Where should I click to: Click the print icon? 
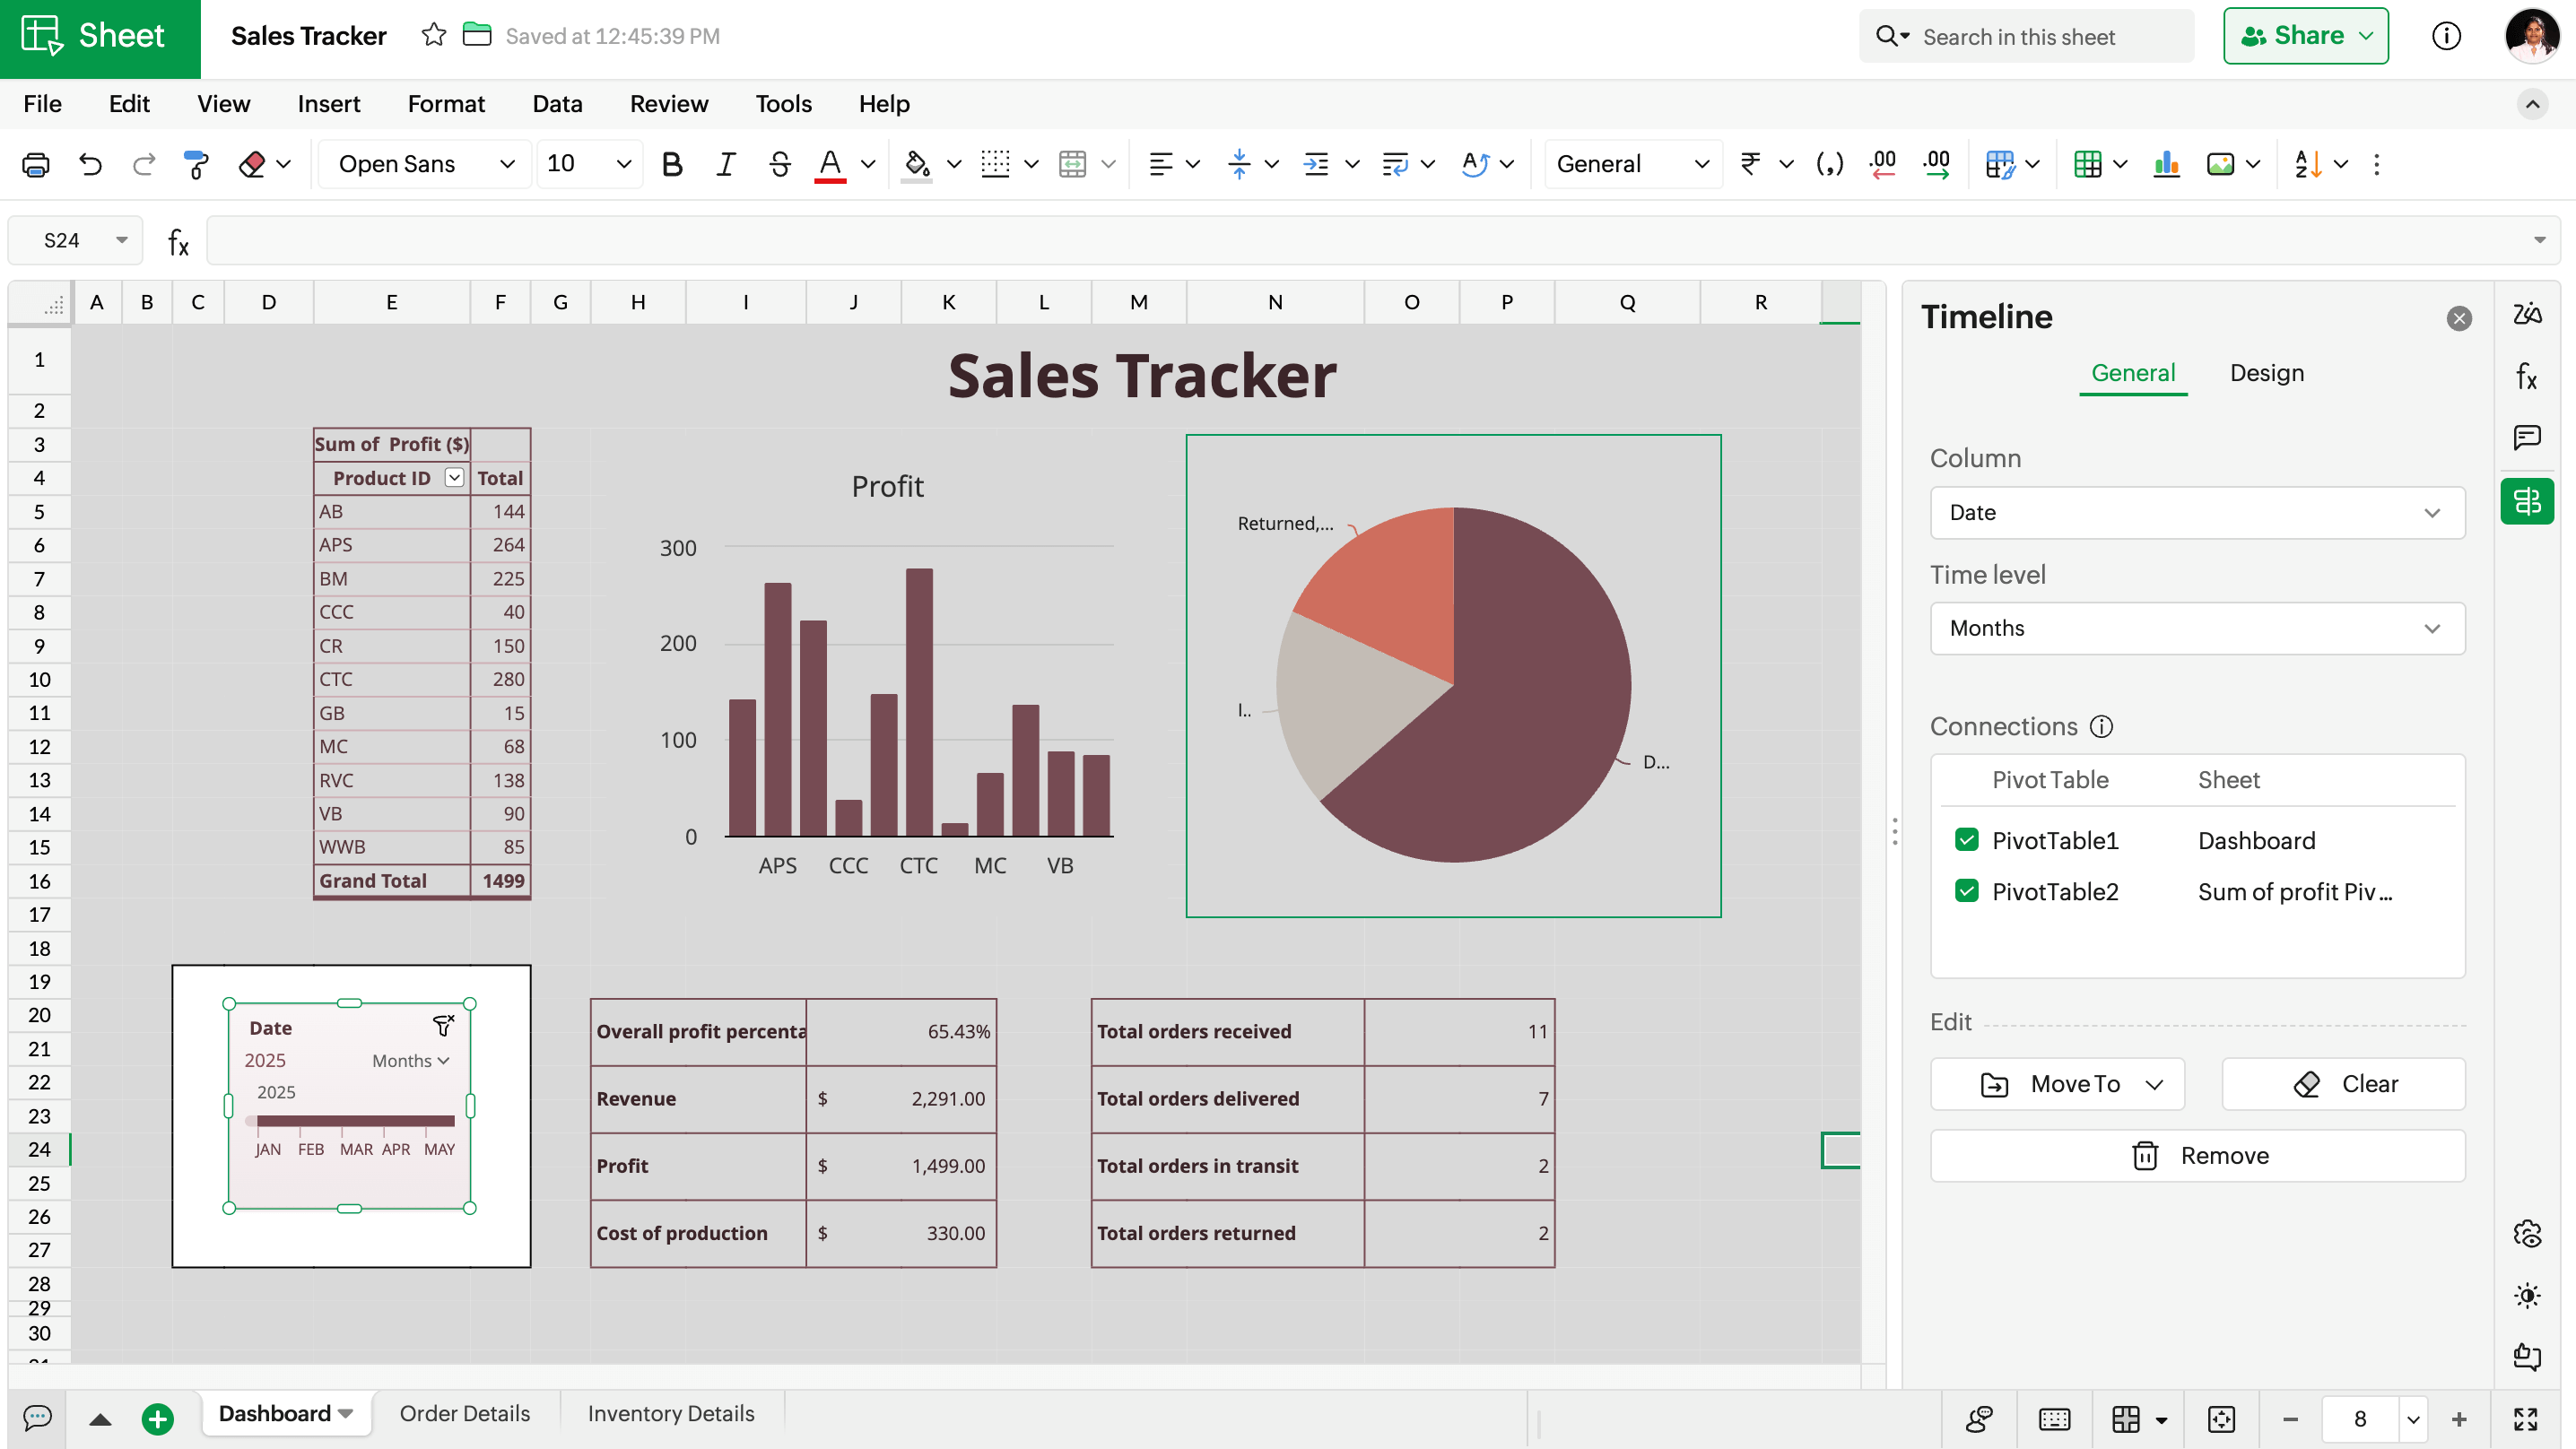click(36, 164)
